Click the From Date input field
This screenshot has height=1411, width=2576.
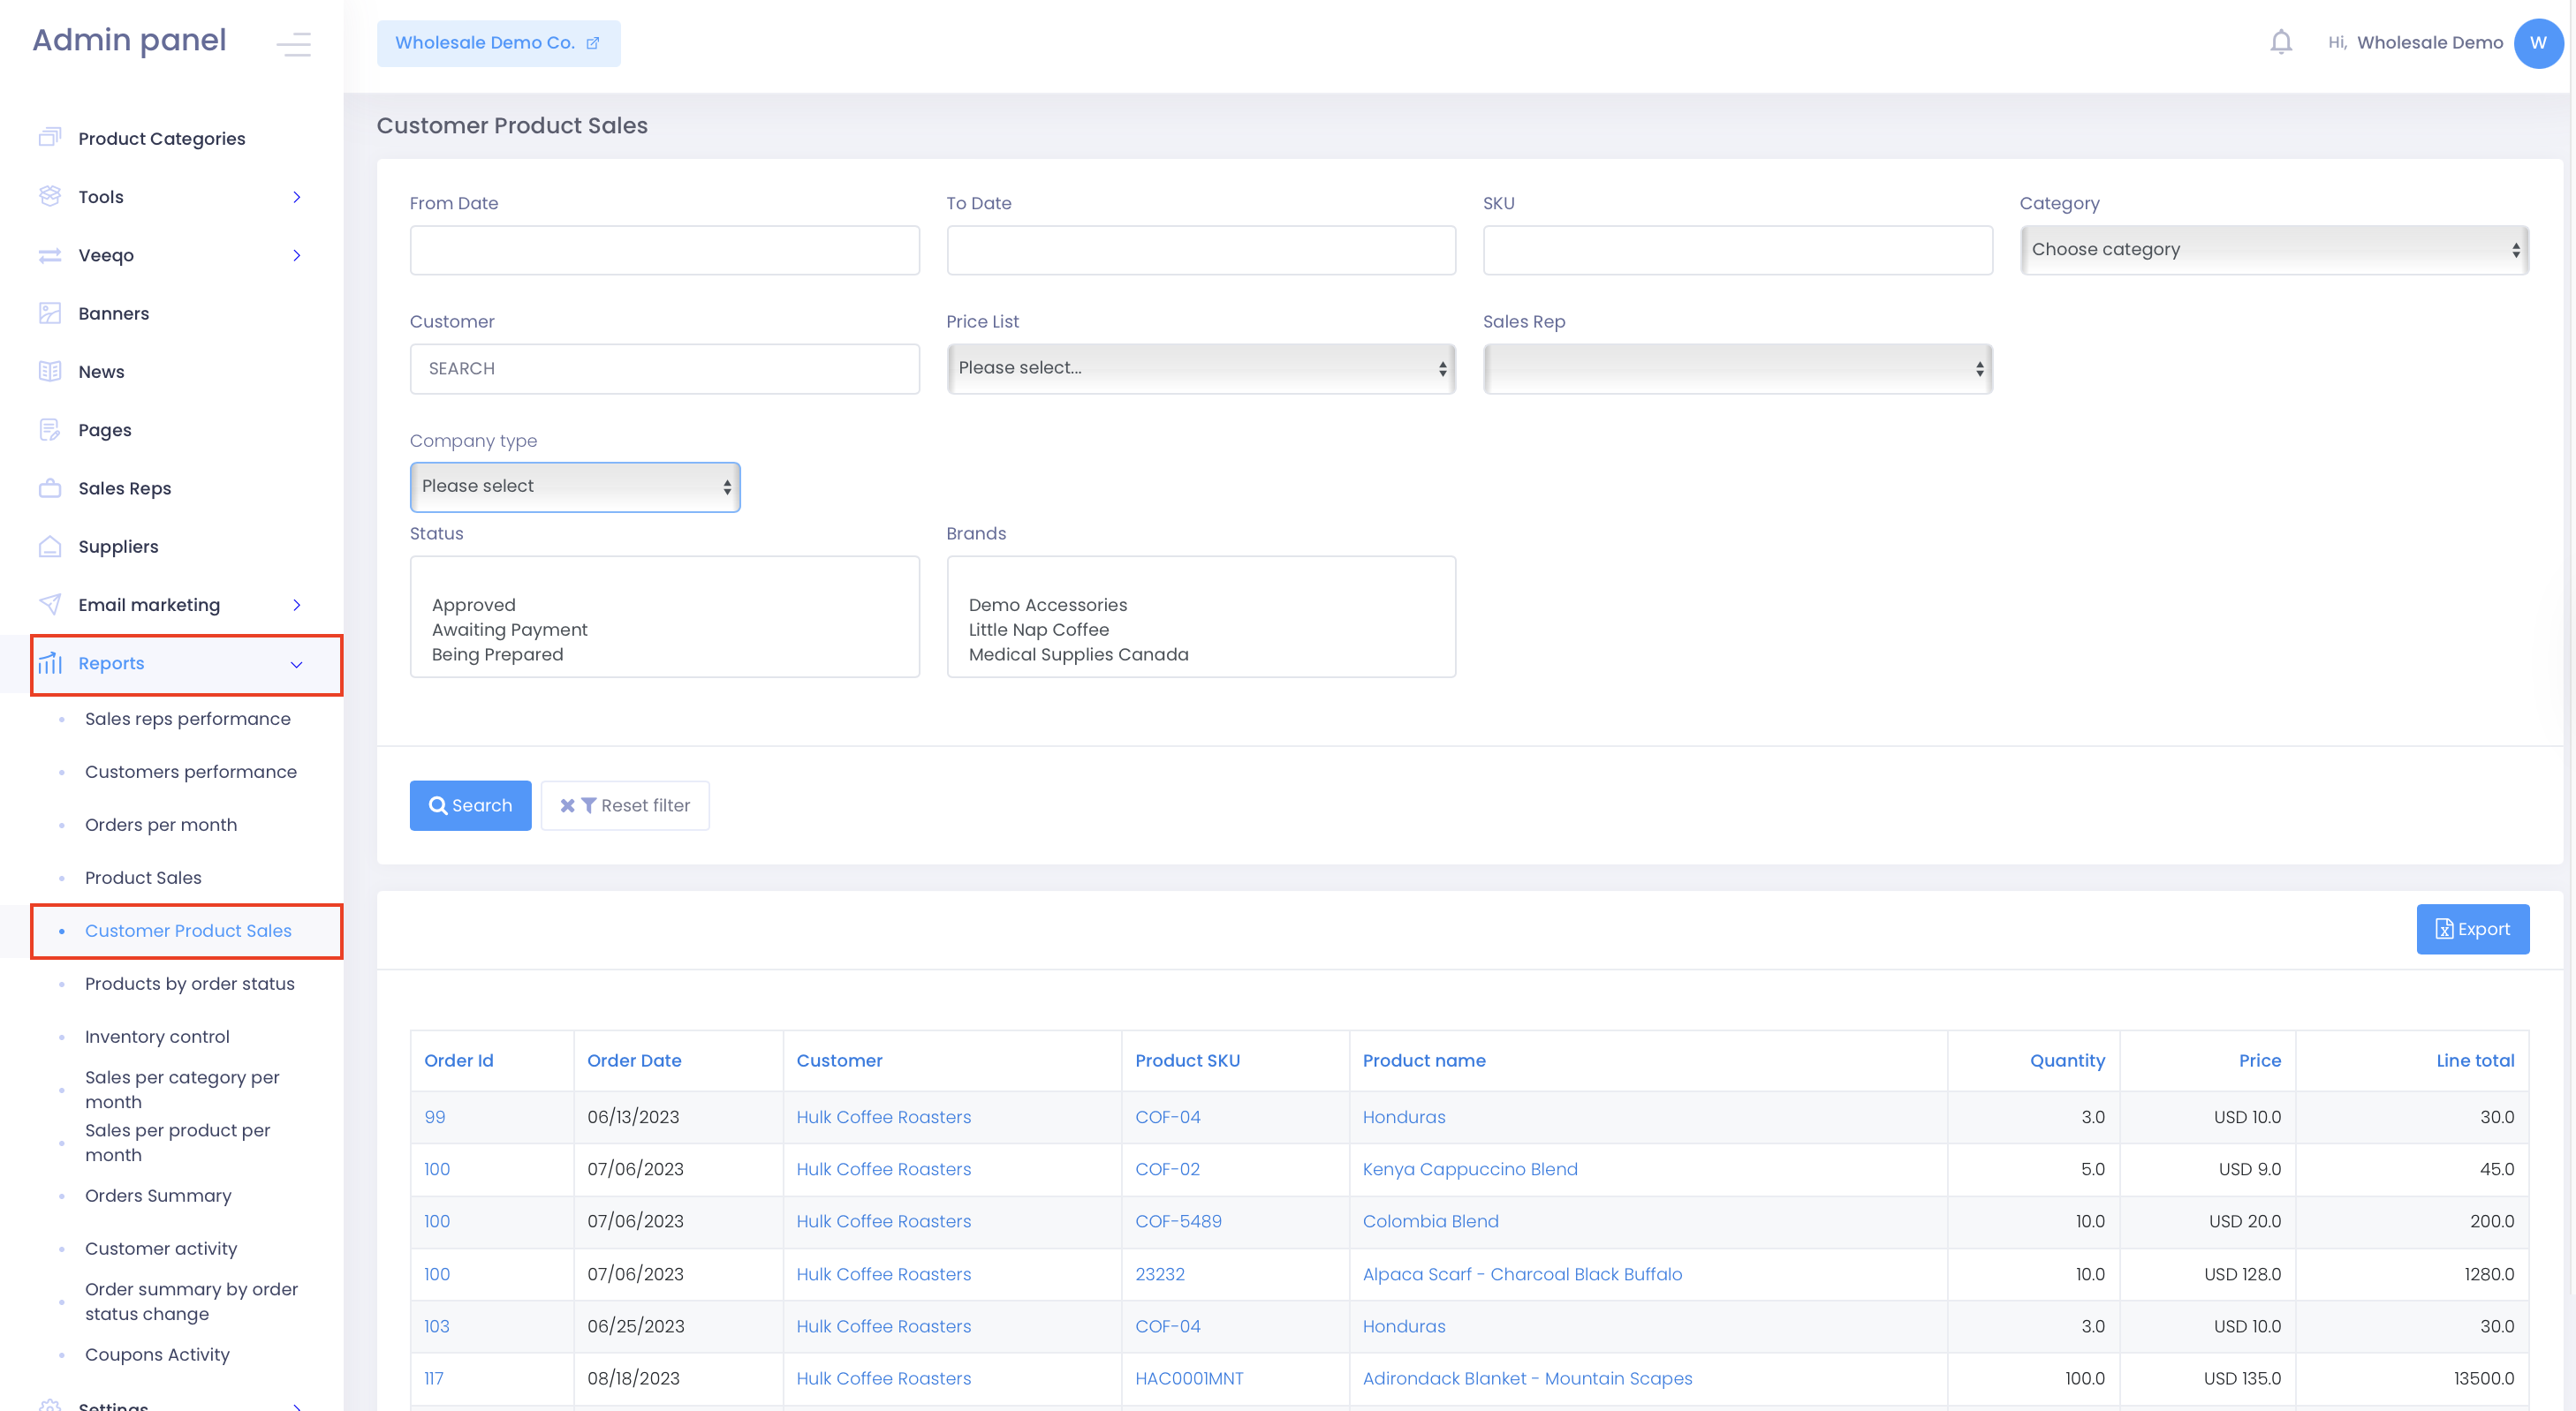pos(664,250)
